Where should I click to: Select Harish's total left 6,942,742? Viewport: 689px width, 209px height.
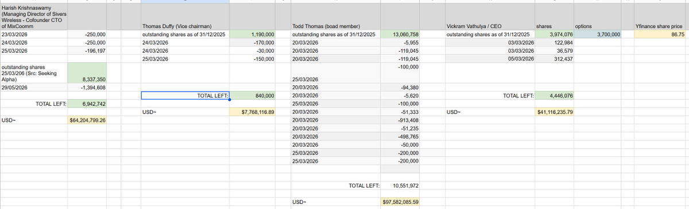click(87, 104)
